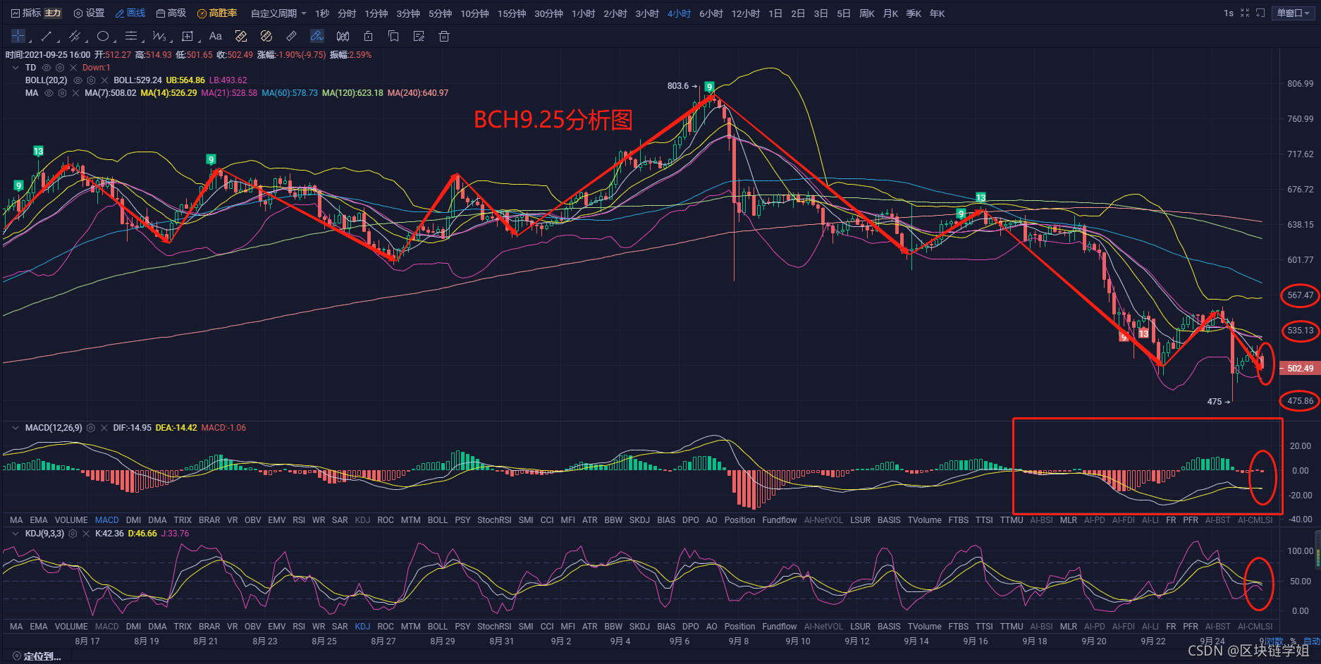This screenshot has width=1321, height=664.
Task: Open the 指标 indicators menu
Action: click(x=26, y=13)
